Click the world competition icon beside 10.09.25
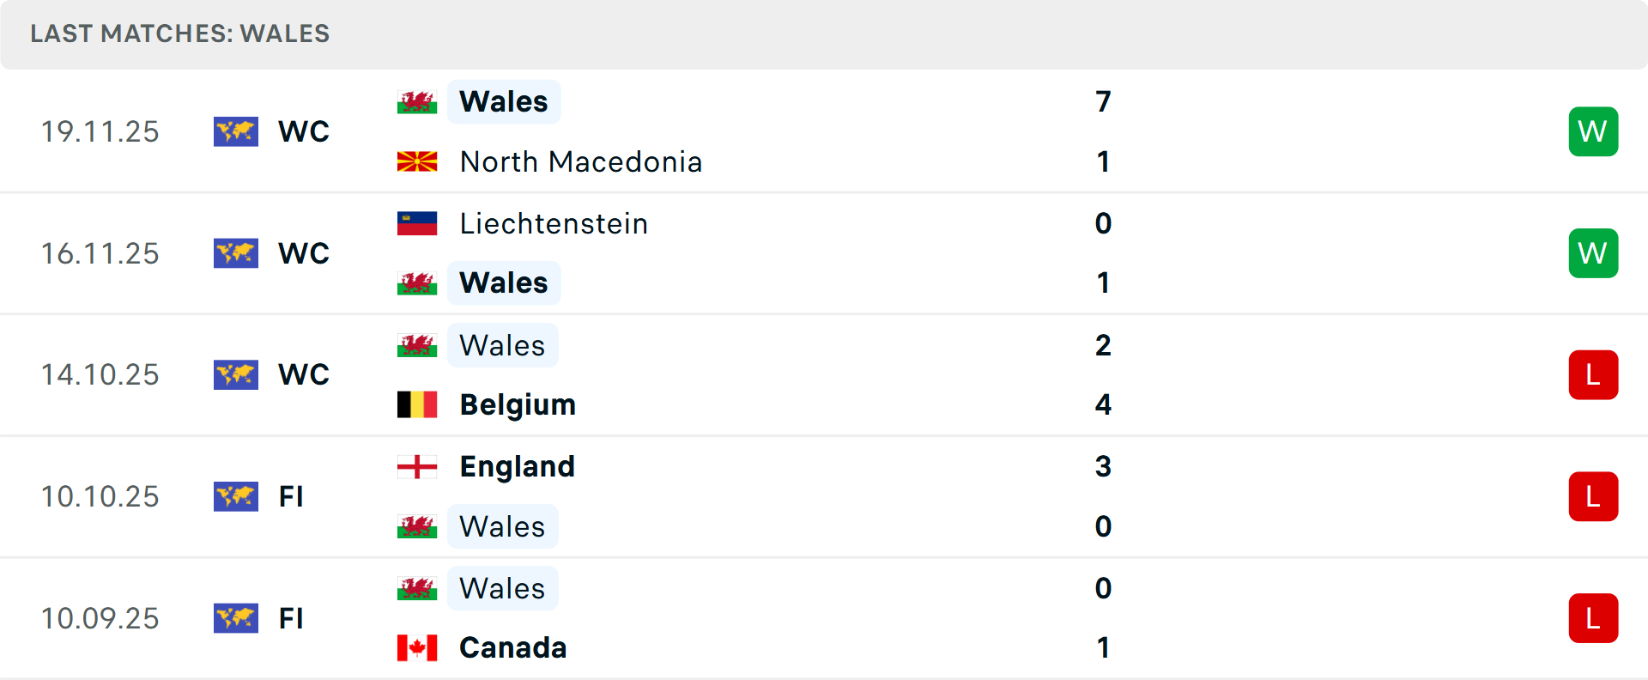Viewport: 1648px width, 680px height. (236, 618)
